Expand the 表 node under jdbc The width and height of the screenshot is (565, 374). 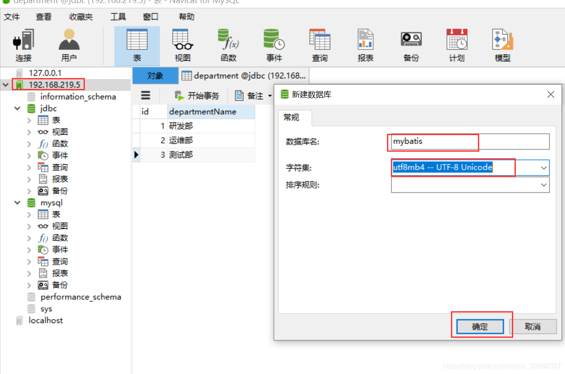(29, 120)
